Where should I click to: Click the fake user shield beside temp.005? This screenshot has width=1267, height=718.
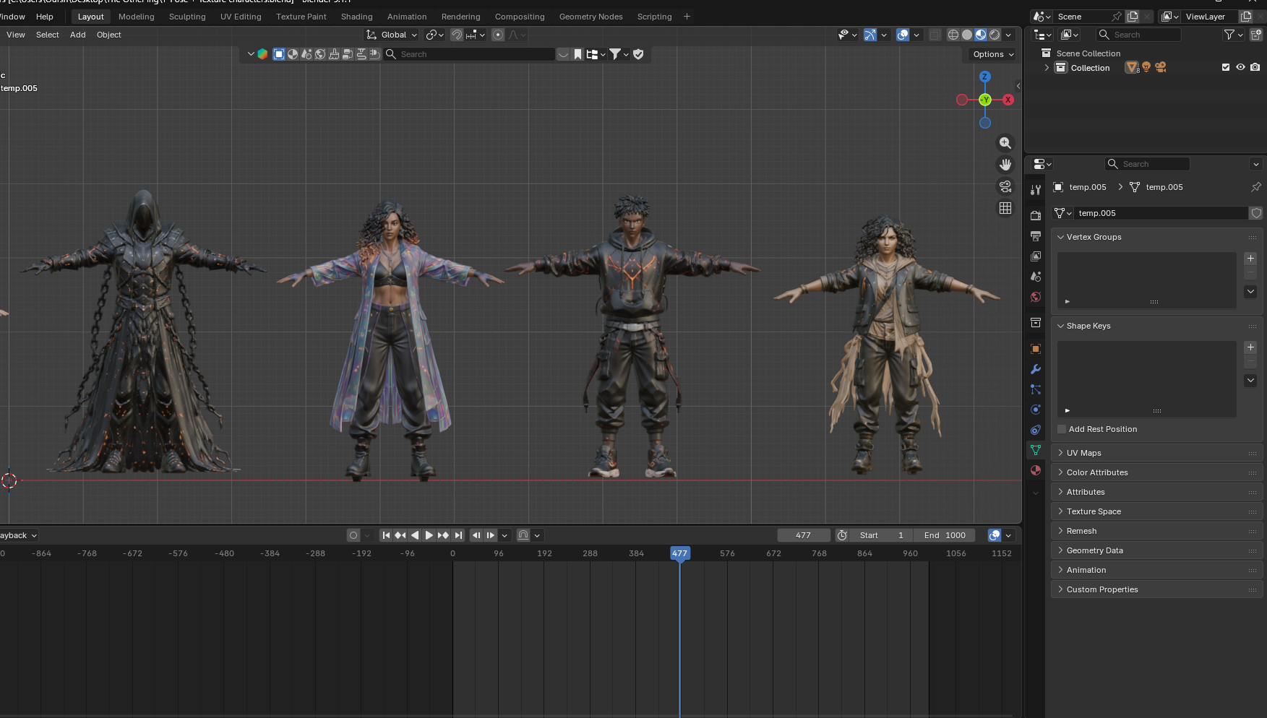tap(1256, 213)
